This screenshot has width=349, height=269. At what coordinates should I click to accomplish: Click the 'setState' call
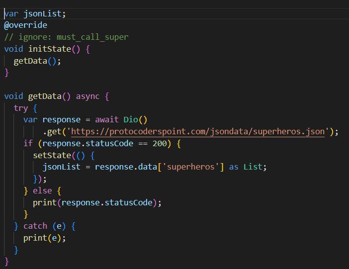[52, 155]
